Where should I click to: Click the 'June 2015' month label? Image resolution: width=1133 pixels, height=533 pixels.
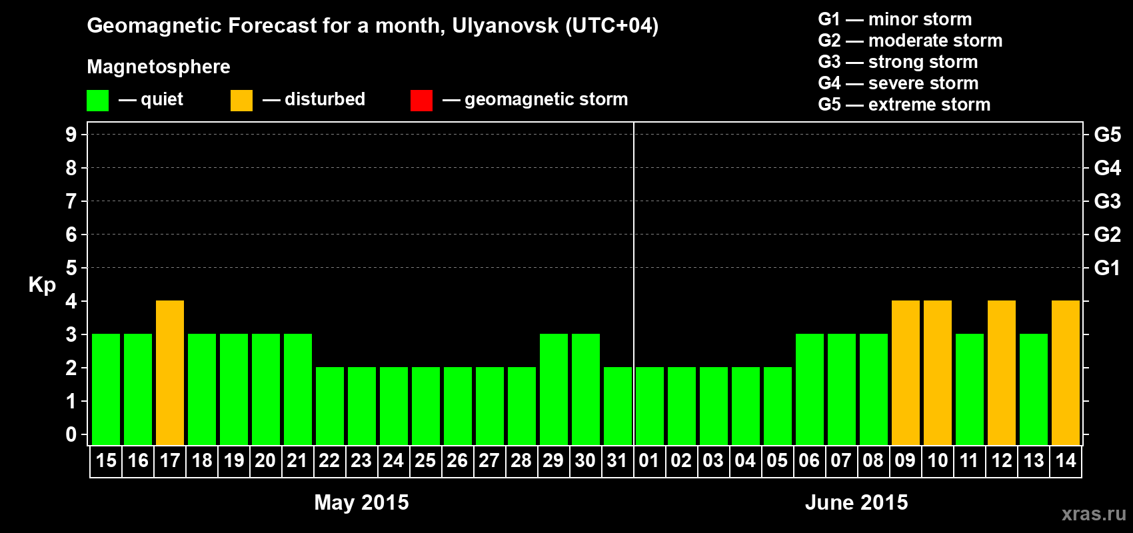[856, 502]
